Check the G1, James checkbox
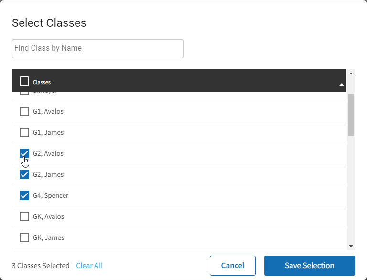367x280 pixels. coord(24,133)
